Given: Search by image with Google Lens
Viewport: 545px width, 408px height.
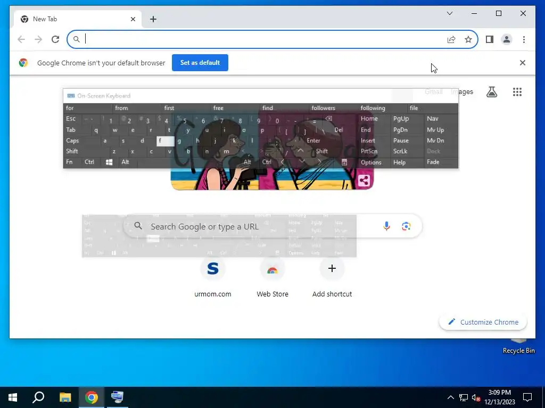Looking at the screenshot, I should click(406, 226).
